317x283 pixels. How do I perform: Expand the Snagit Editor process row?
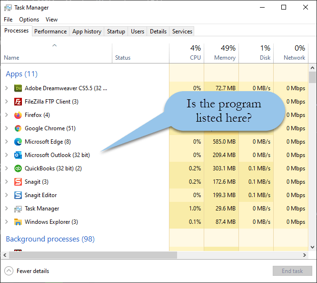click(x=7, y=195)
